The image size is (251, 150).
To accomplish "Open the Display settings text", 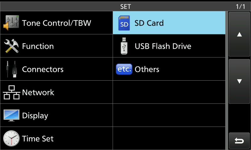I will 35,116.
